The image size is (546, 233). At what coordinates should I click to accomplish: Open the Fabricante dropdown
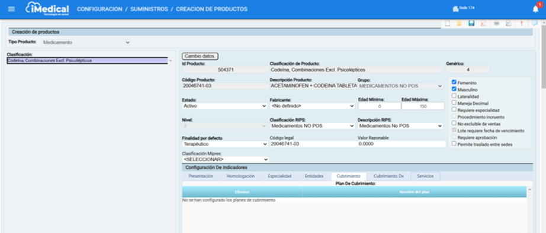[x=312, y=106]
